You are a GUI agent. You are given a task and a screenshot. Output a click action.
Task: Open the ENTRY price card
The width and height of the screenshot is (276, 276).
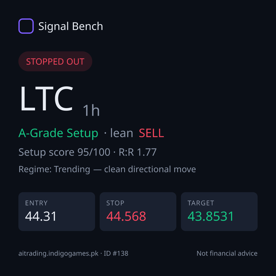click(x=57, y=212)
